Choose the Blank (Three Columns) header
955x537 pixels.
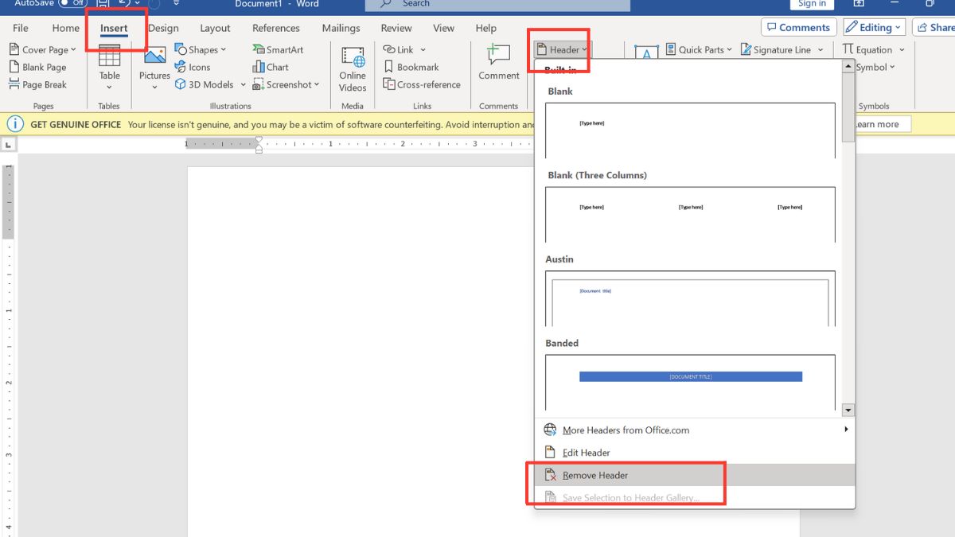[x=690, y=215]
